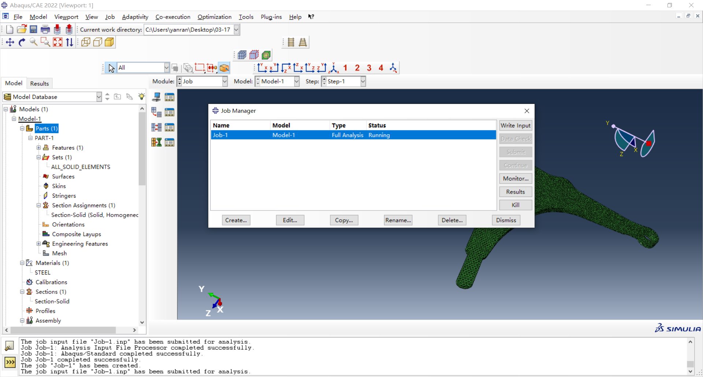Turn perspective off for parallel view
This screenshot has width=703, height=377.
[291, 42]
